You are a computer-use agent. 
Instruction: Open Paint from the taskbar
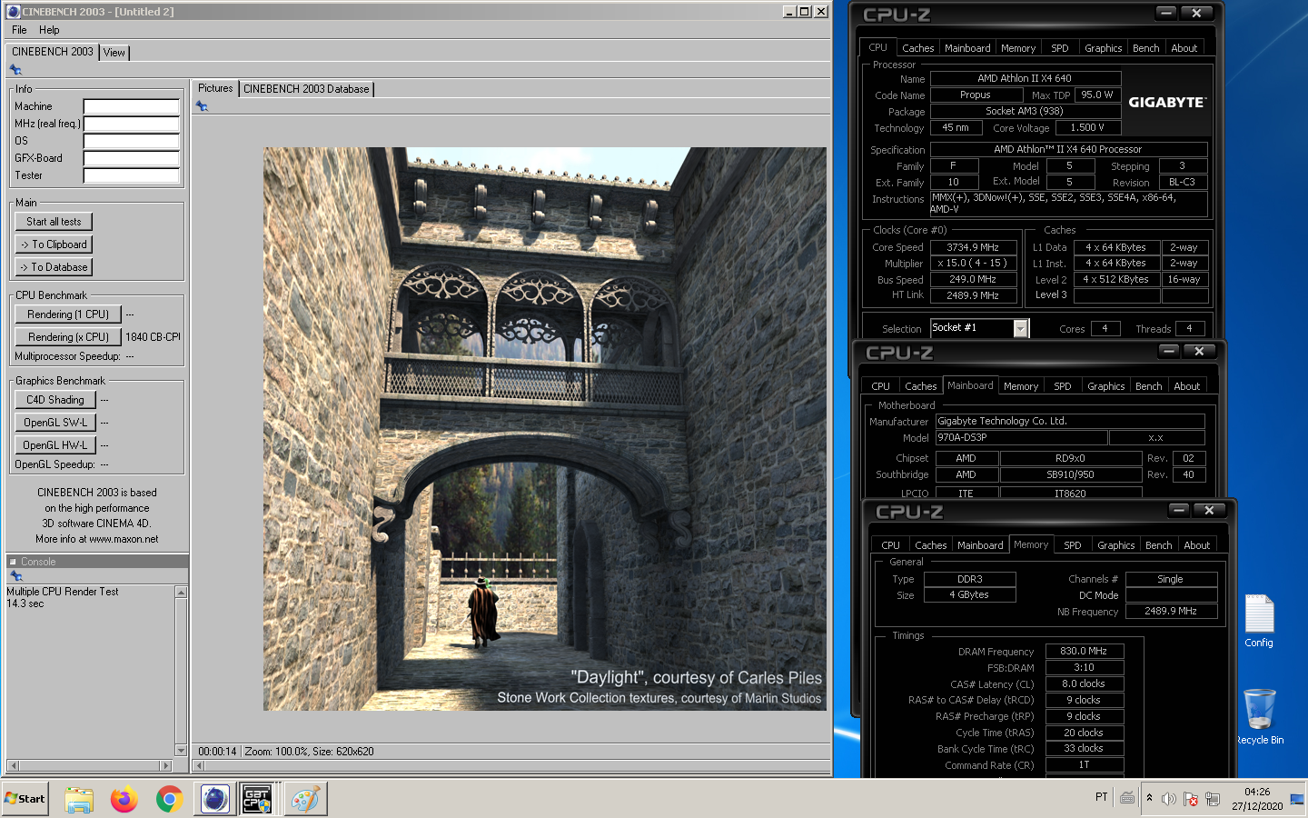click(305, 799)
